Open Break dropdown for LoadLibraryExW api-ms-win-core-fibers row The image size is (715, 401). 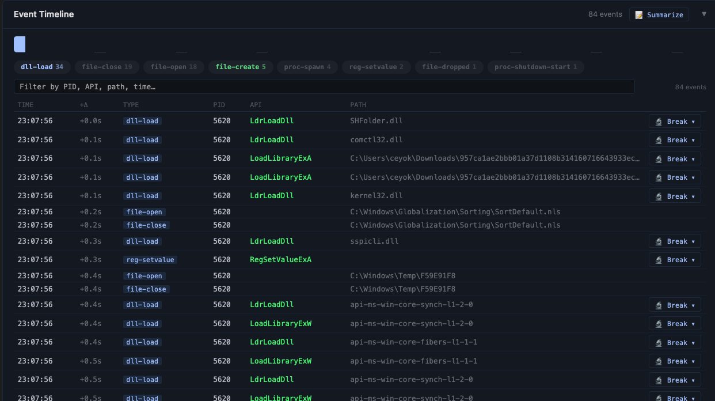(x=675, y=361)
